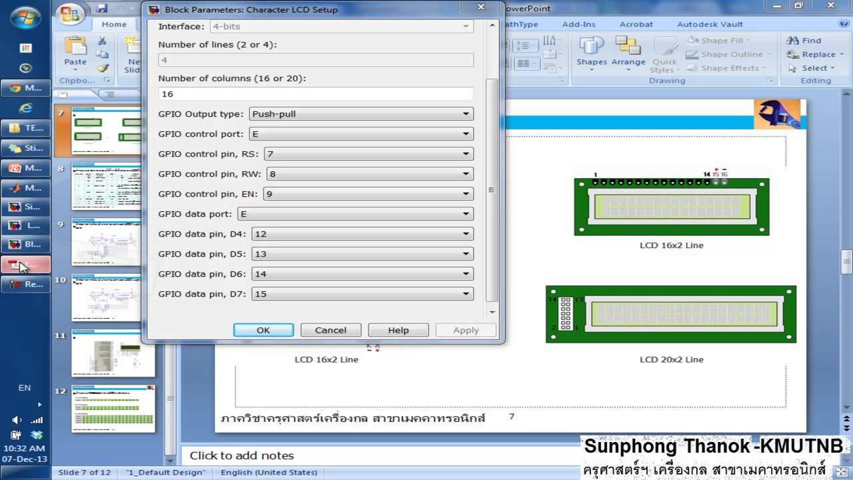Select the Format Painter brush
This screenshot has width=853, height=480.
coord(102,68)
